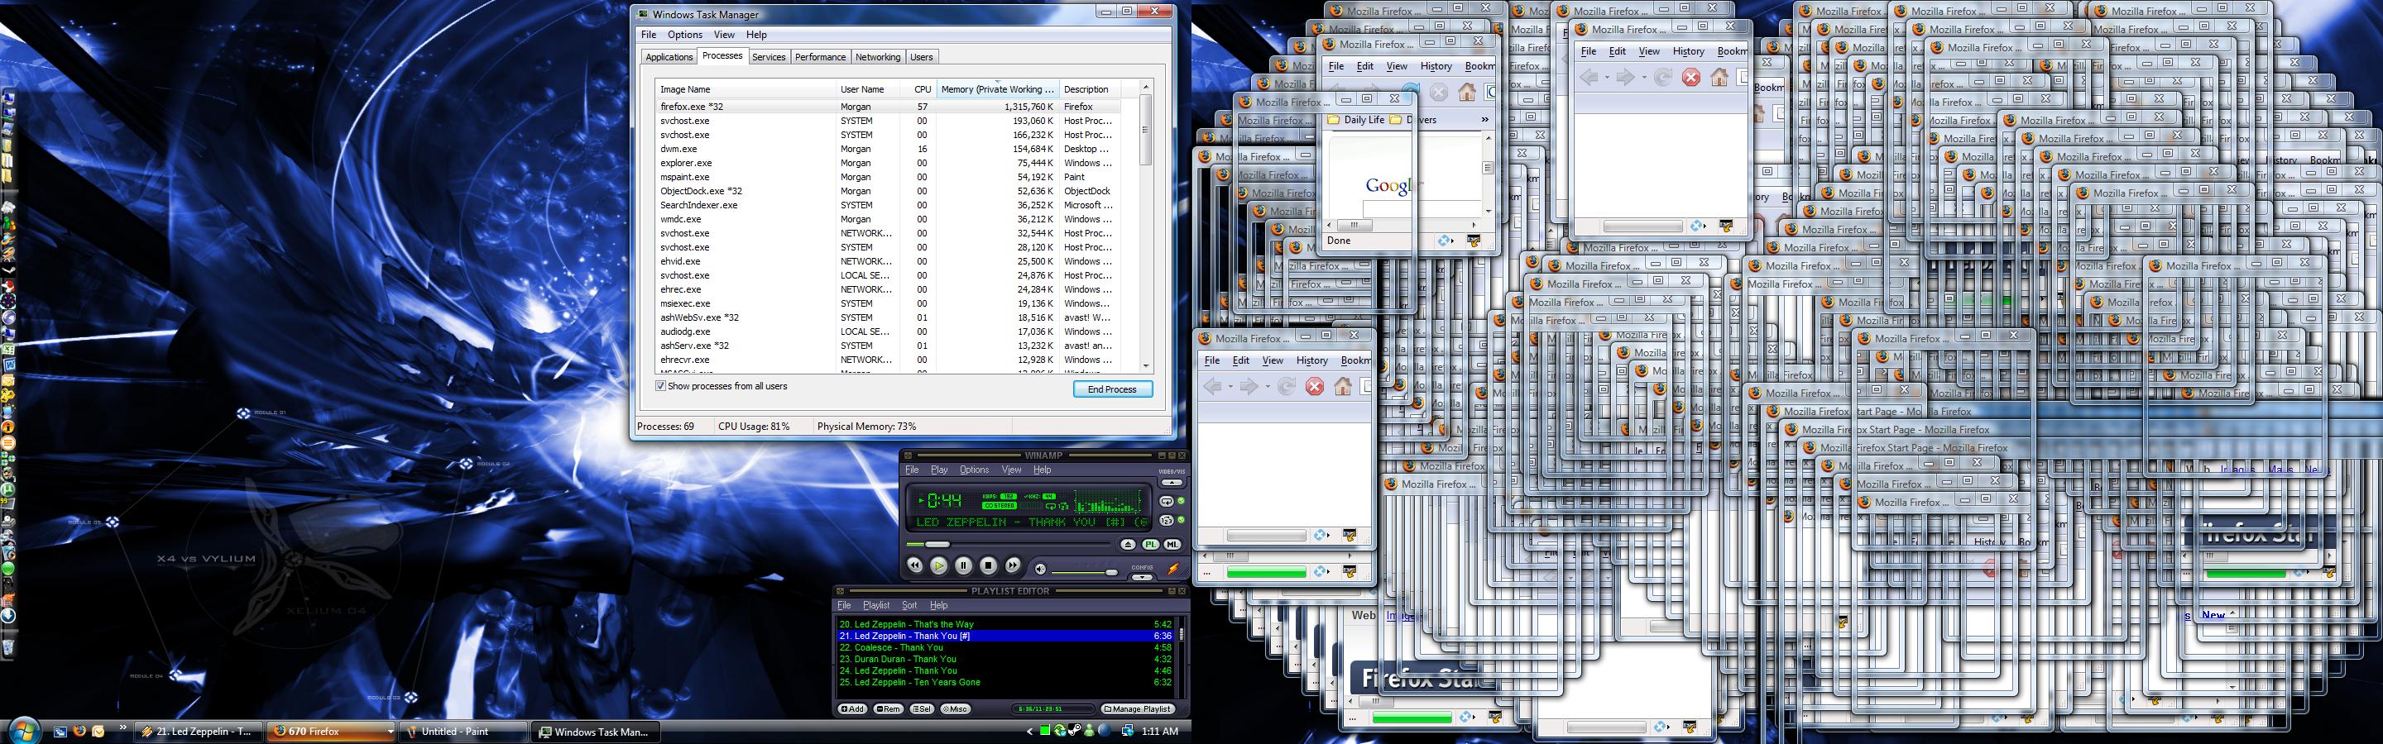The width and height of the screenshot is (2383, 744).
Task: Open the Untitled - Paint taskbar button
Action: [464, 731]
